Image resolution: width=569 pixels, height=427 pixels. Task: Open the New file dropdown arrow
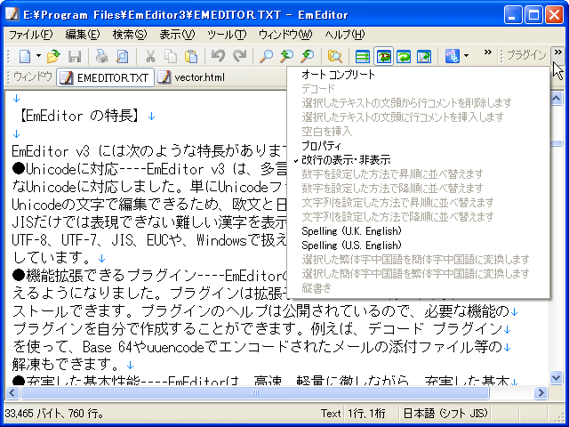tap(38, 56)
